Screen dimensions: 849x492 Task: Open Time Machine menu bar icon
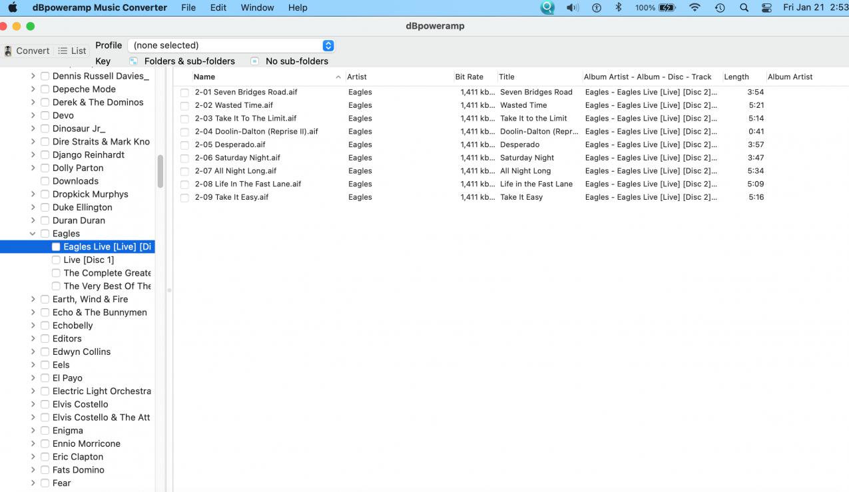point(720,8)
